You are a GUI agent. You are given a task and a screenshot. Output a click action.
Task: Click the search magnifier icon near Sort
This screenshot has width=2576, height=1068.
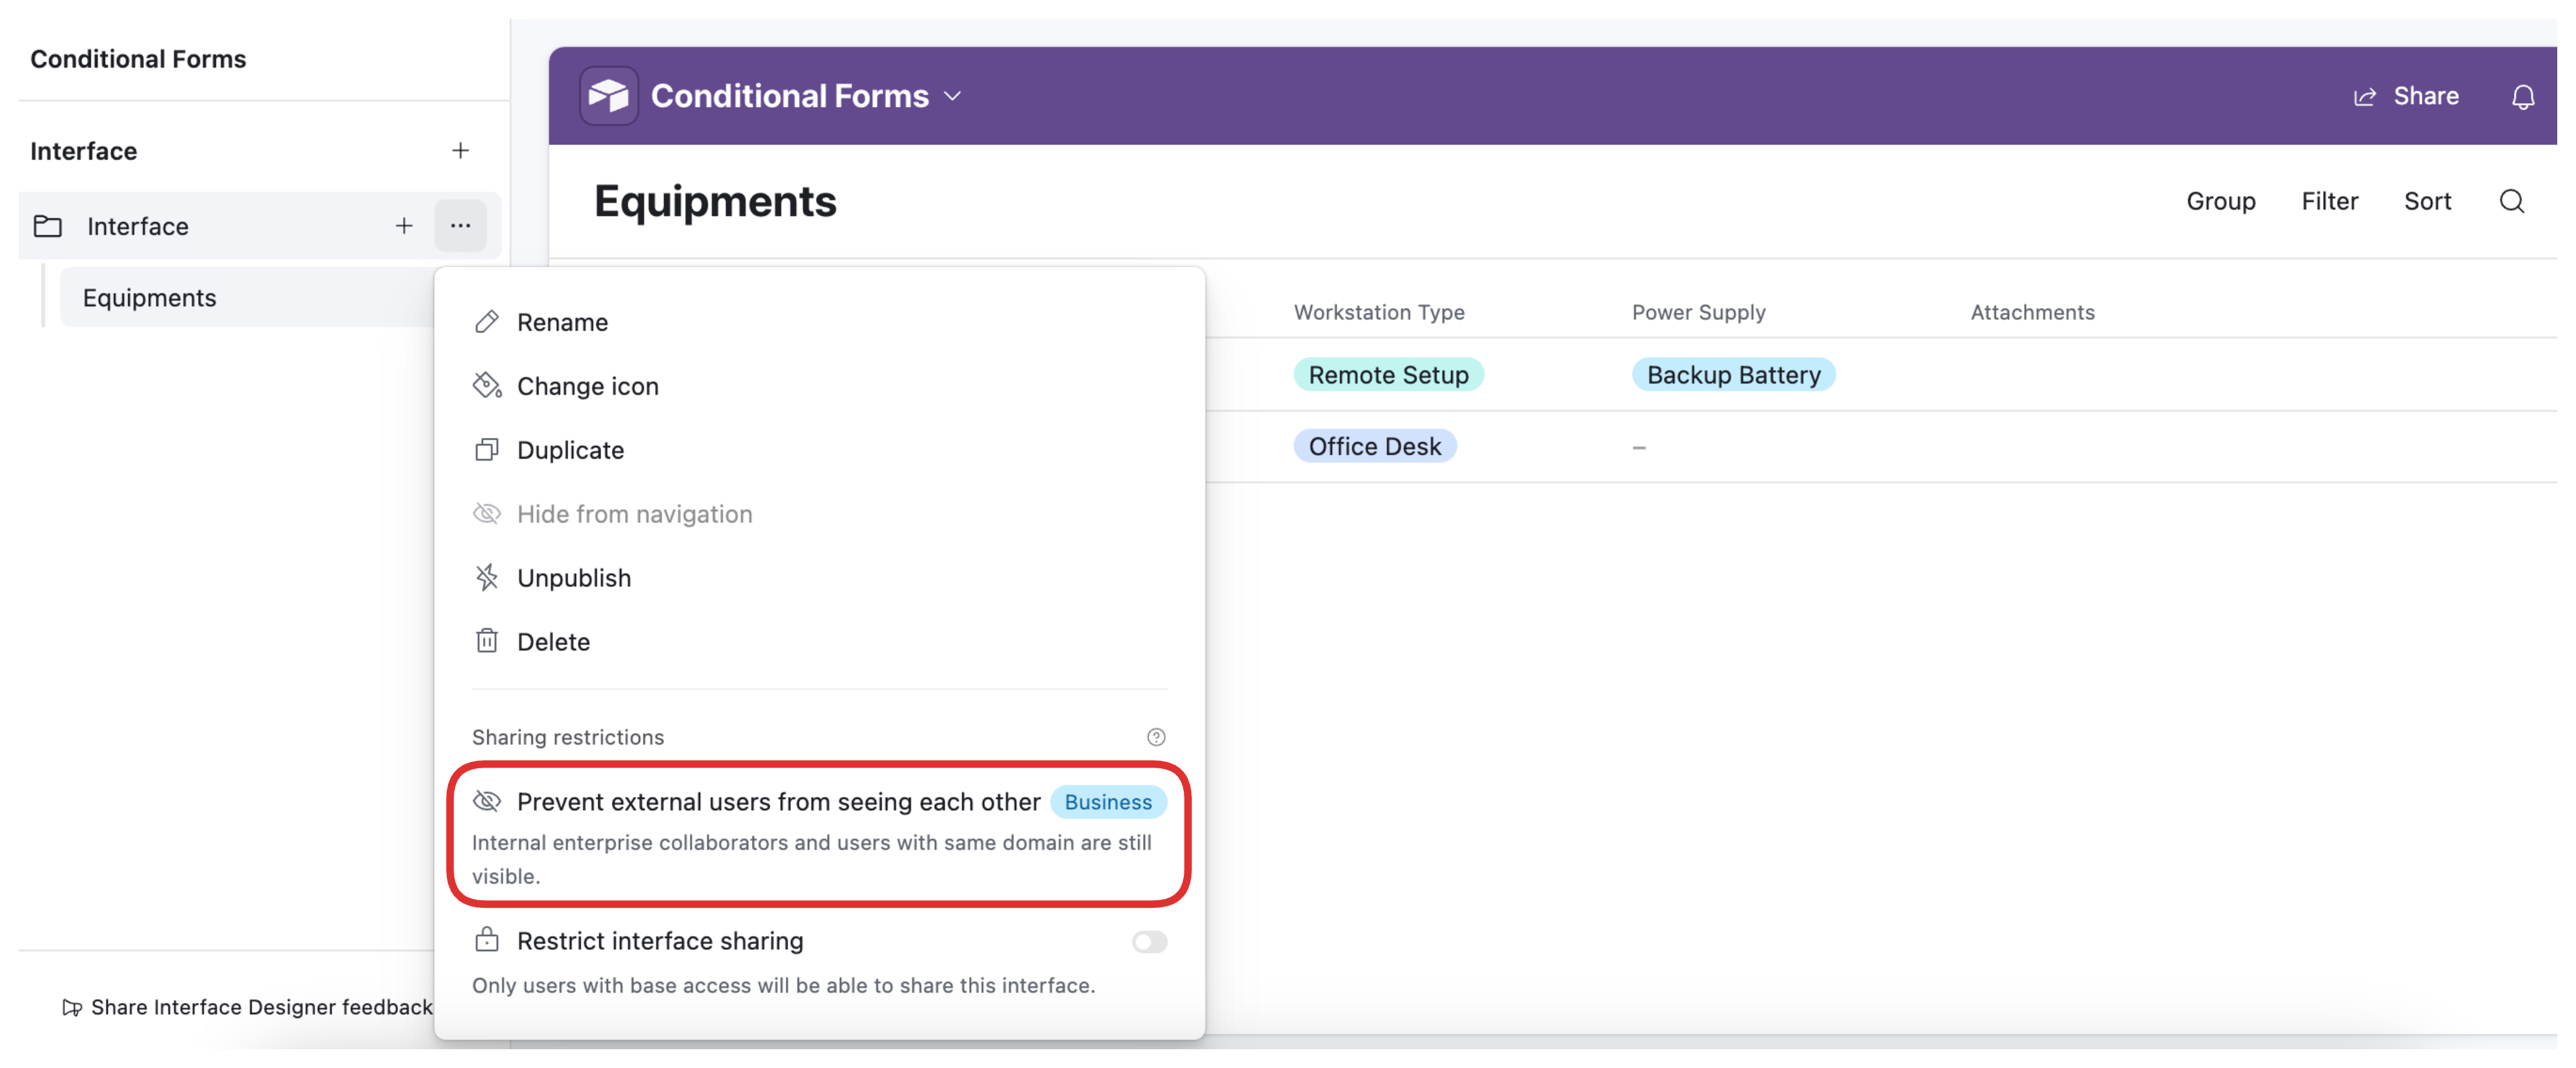pos(2512,201)
